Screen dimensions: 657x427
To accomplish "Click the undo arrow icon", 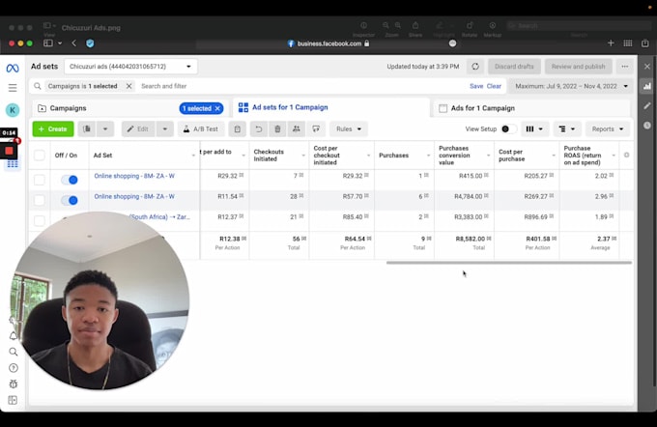I will 259,129.
